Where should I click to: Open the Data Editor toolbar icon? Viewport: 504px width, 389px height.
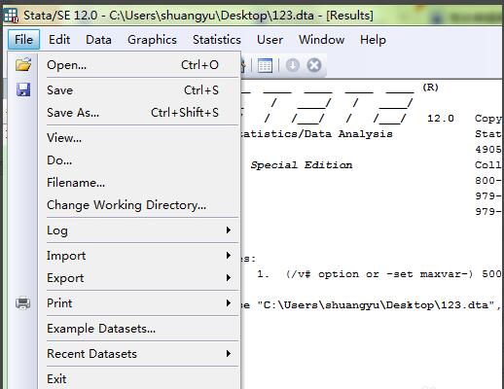coord(265,65)
